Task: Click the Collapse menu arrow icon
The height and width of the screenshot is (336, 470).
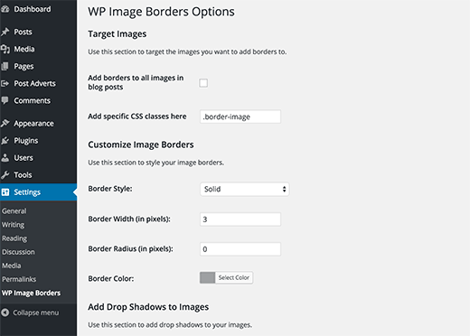Action: (5, 313)
